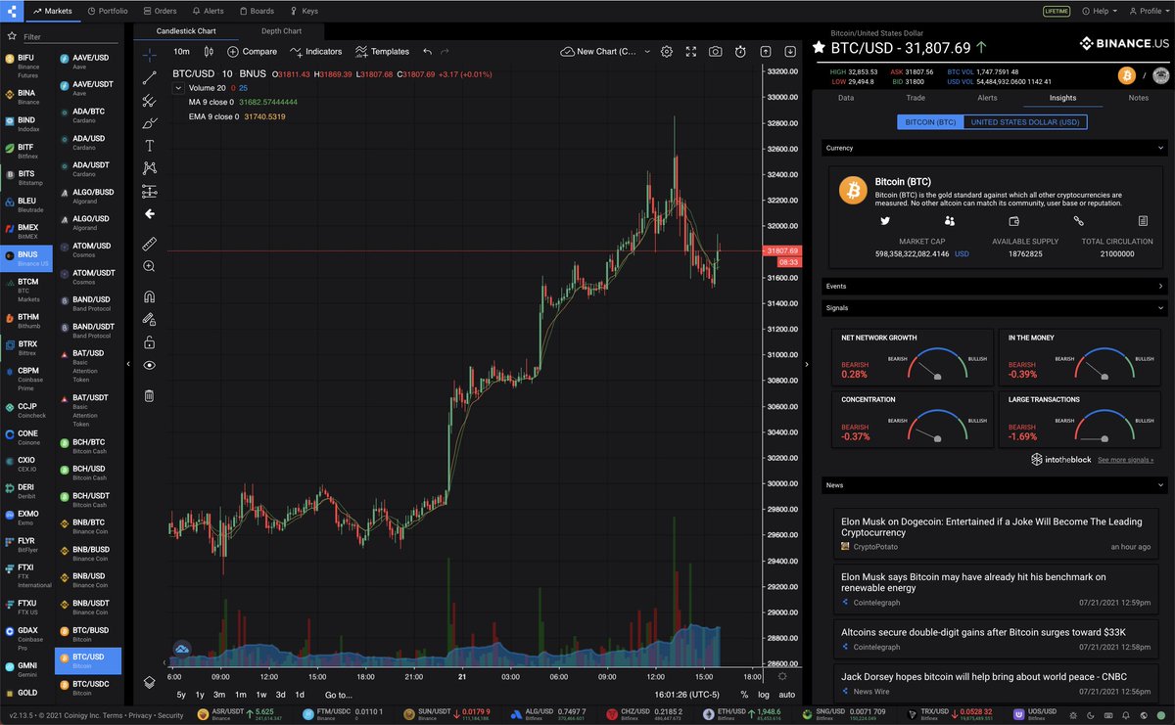This screenshot has height=725, width=1175.
Task: Switch the price axis to log scale
Action: click(764, 692)
